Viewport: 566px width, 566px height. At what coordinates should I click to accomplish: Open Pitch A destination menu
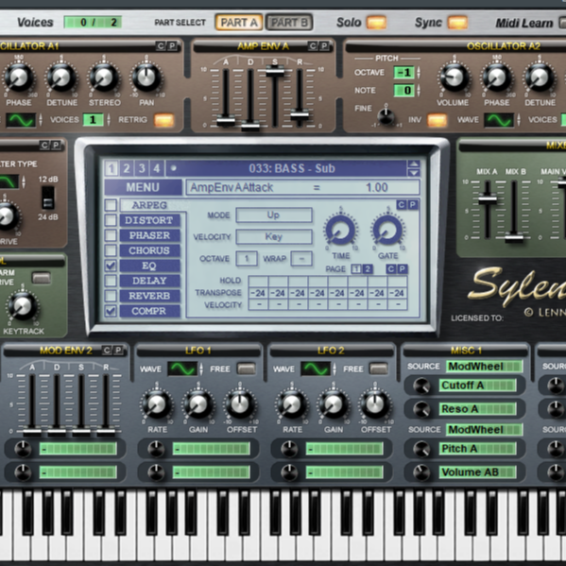(477, 449)
